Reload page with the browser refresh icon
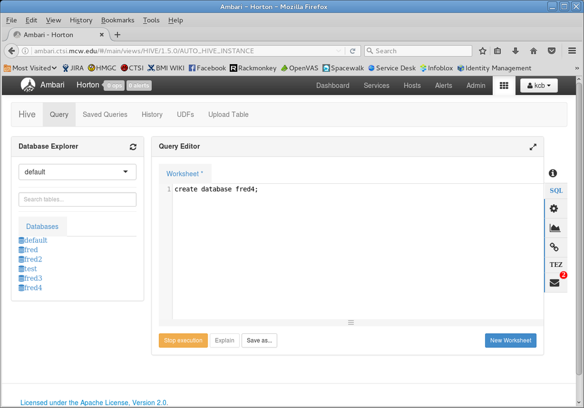This screenshot has width=584, height=408. (353, 51)
